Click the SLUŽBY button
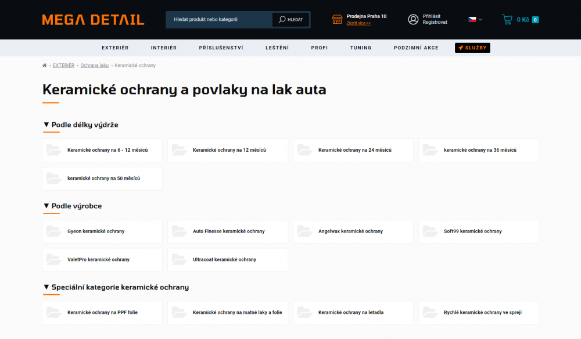581x339 pixels. [472, 48]
